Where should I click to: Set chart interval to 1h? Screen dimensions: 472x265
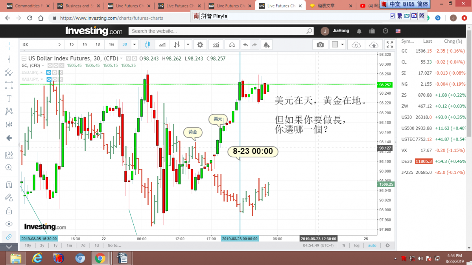(x=85, y=44)
